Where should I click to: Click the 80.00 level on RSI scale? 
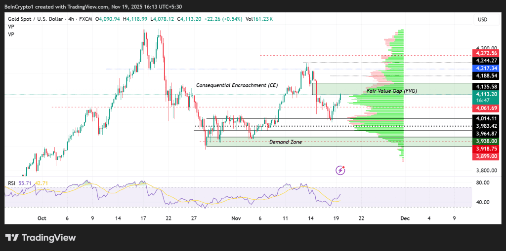coord(481,183)
